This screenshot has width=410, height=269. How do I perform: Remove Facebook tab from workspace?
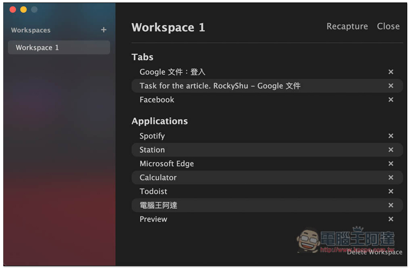click(x=391, y=100)
